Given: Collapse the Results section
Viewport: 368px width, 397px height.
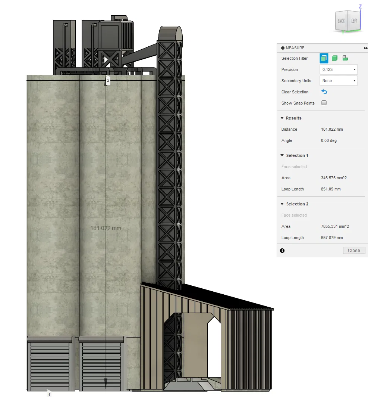Looking at the screenshot, I should pyautogui.click(x=282, y=118).
